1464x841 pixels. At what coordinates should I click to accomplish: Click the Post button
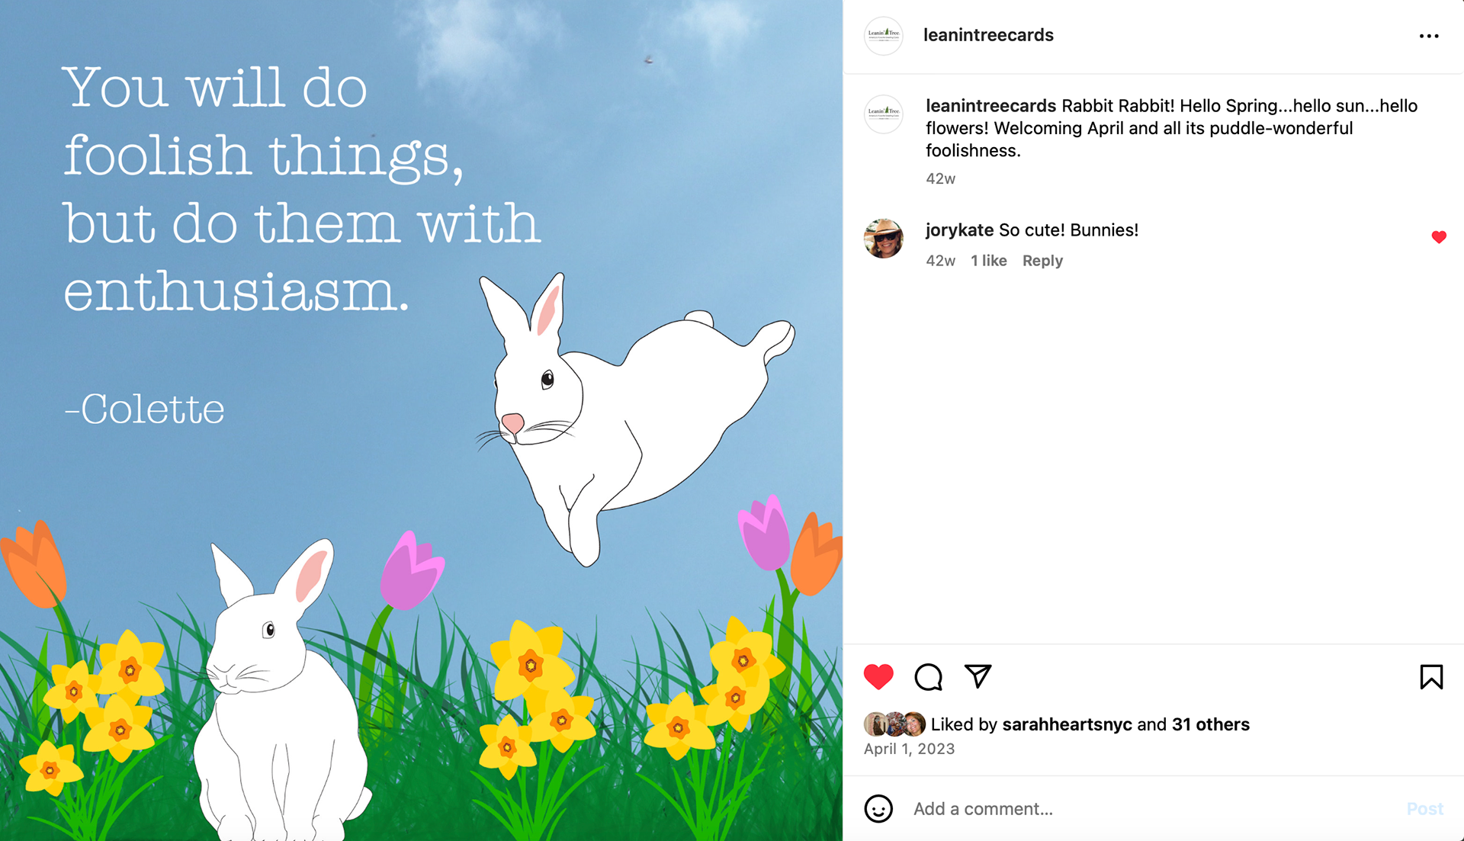click(x=1425, y=809)
